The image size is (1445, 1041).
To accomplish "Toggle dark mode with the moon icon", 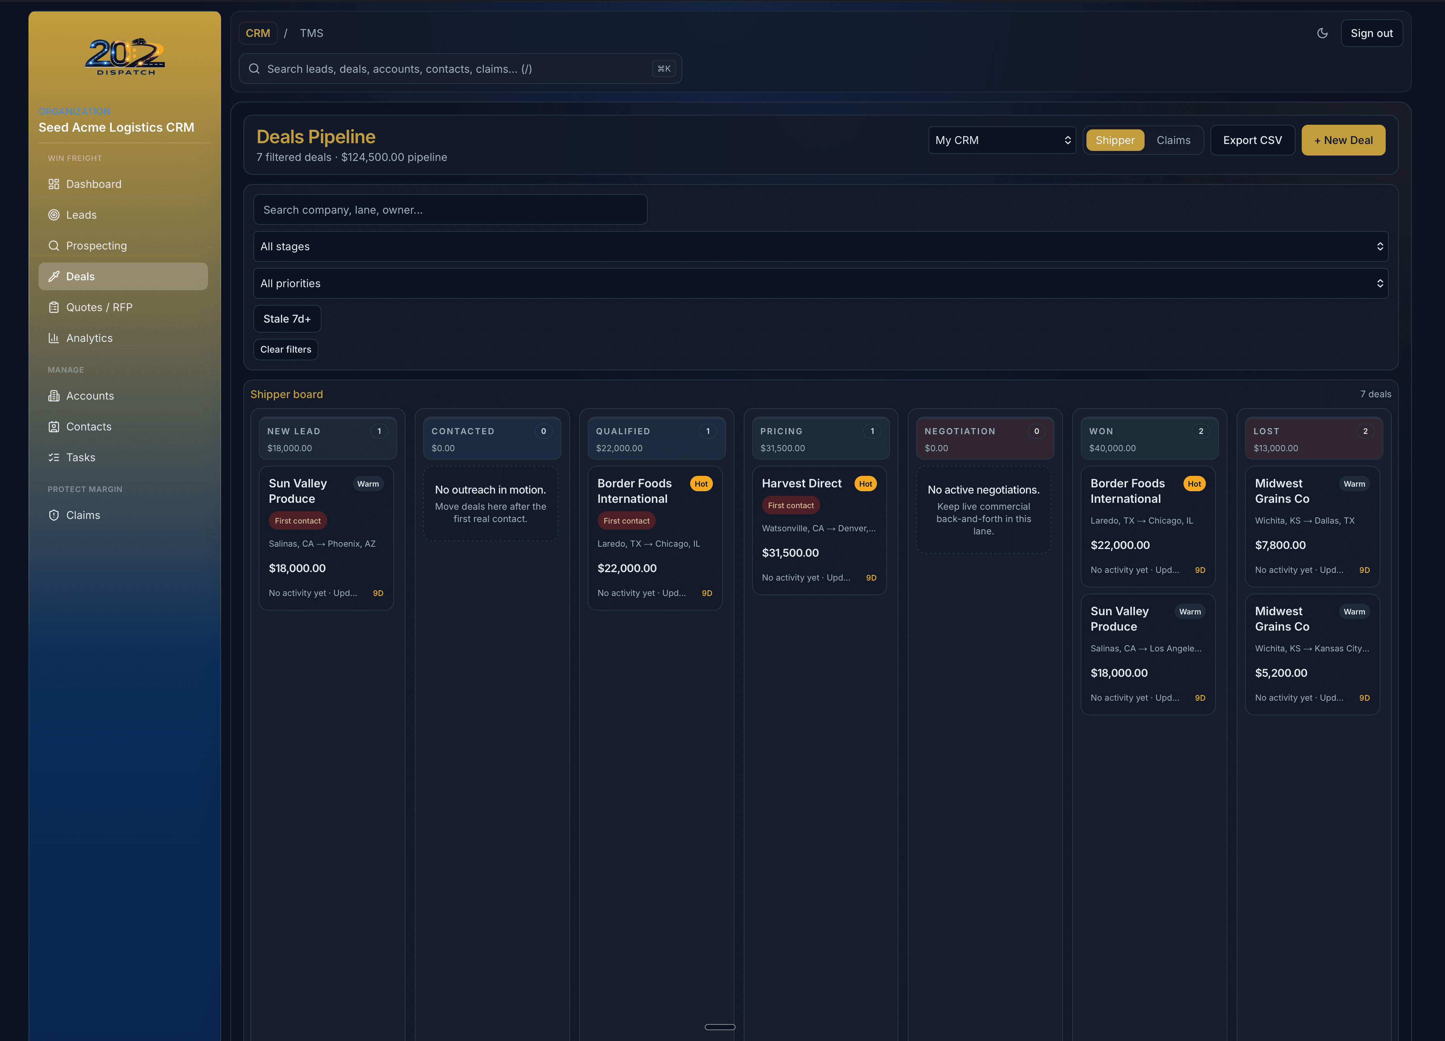I will click(1322, 32).
